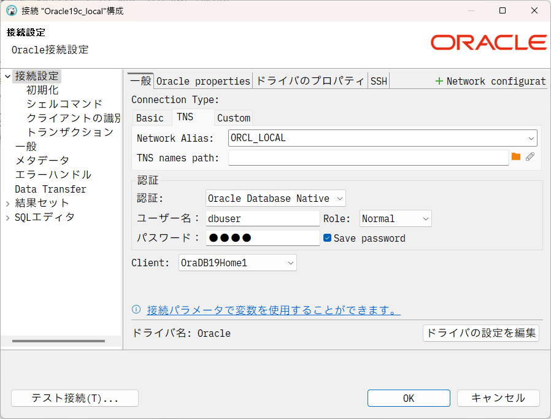Enable the Save password checkbox
This screenshot has width=551, height=419.
(328, 238)
